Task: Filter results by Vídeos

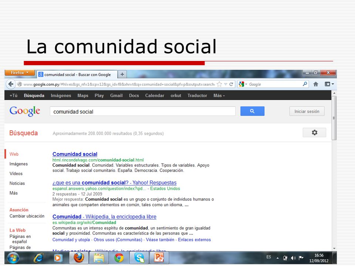Action: point(16,174)
